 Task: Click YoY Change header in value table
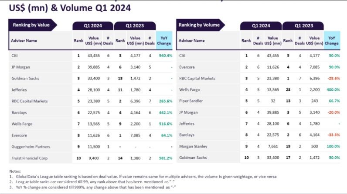tap(164, 41)
